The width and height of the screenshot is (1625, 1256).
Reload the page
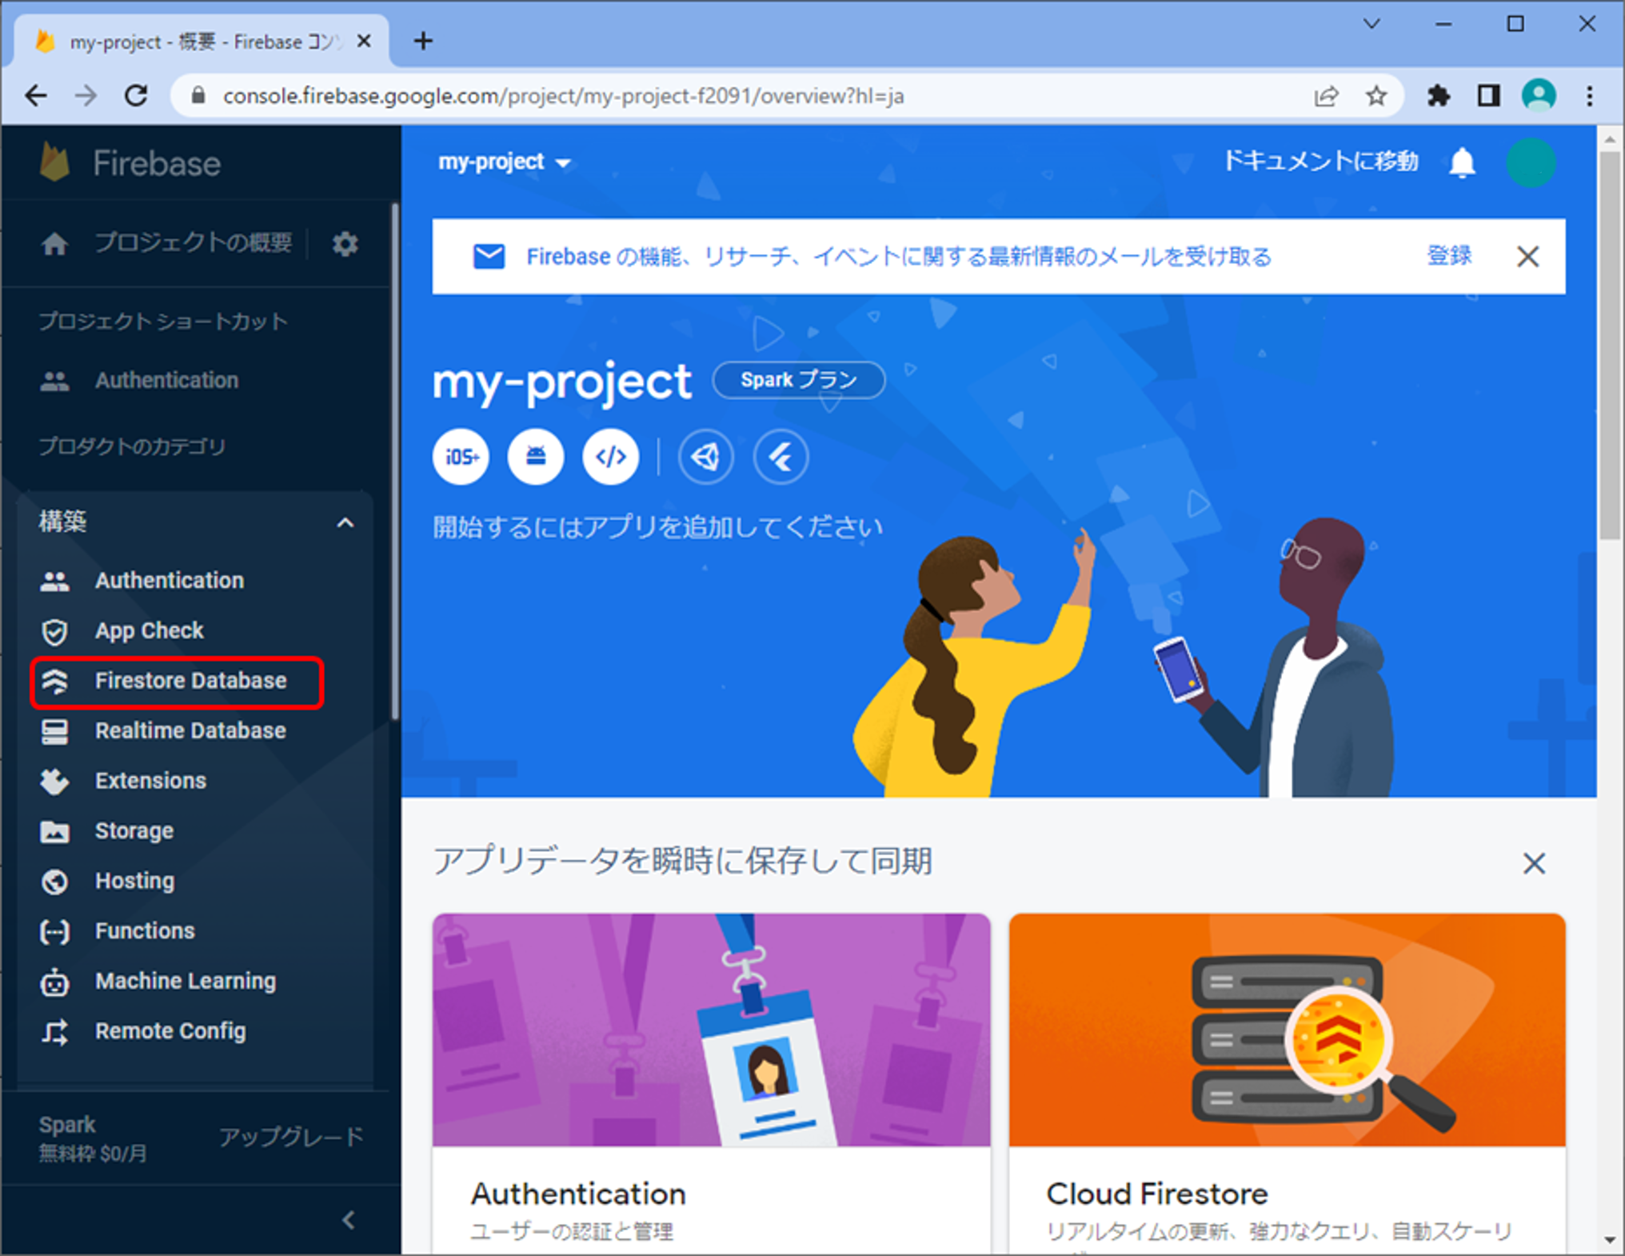tap(136, 96)
